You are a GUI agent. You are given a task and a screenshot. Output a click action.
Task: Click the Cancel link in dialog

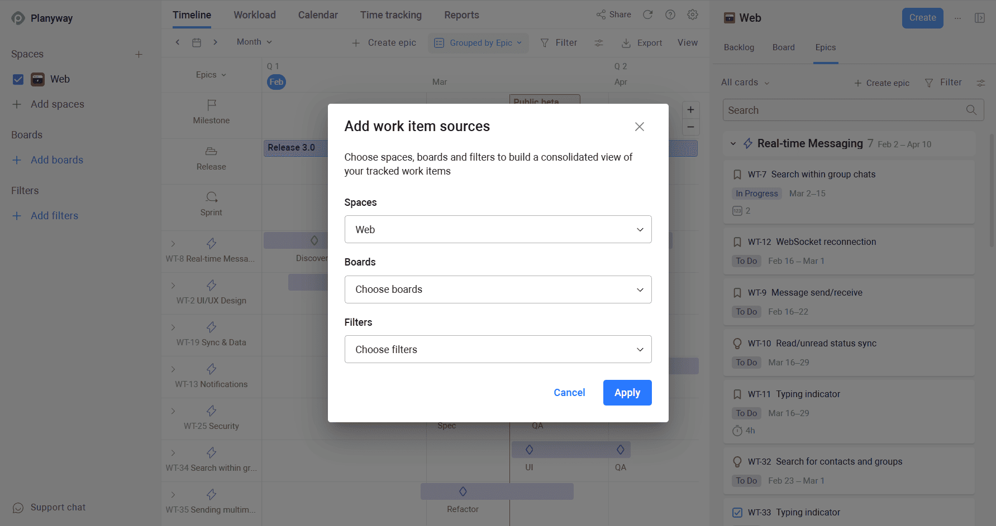pyautogui.click(x=569, y=393)
